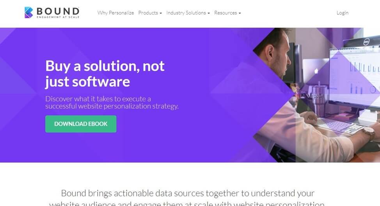Click the Login link
The width and height of the screenshot is (380, 206).
click(343, 13)
